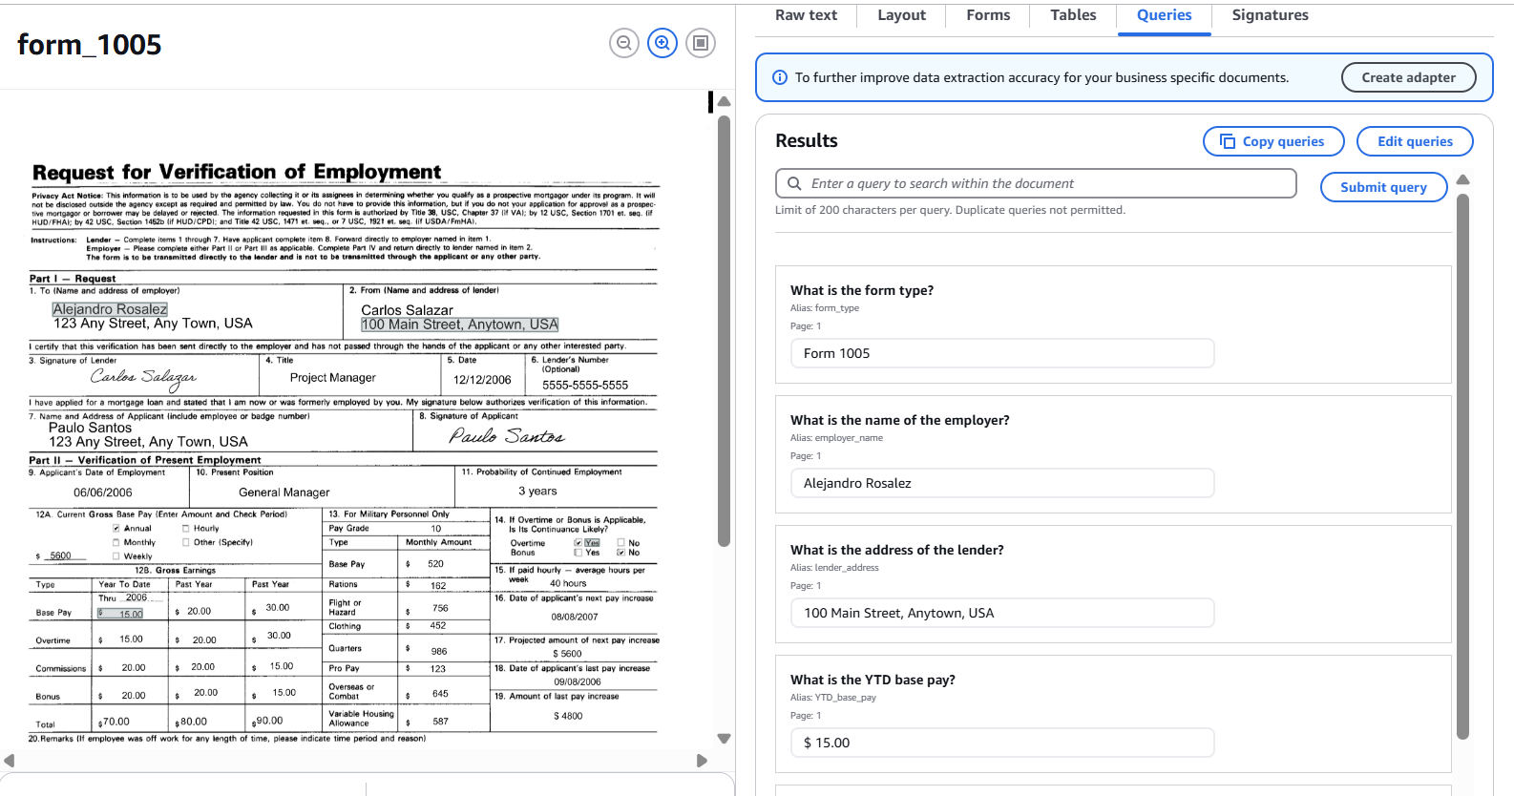Check the Weekly checkbox in the form
The width and height of the screenshot is (1514, 796).
(x=116, y=556)
